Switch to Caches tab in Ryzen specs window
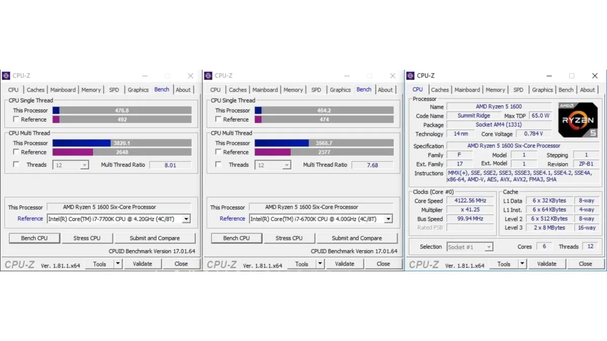The height and width of the screenshot is (341, 607). (440, 90)
